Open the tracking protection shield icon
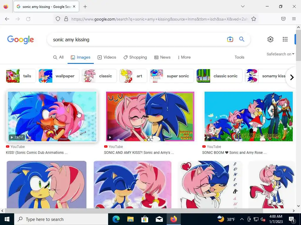 [x=58, y=19]
